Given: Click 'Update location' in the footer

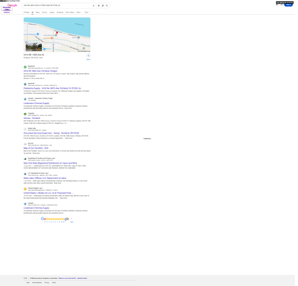Looking at the screenshot, I should 82,278.
